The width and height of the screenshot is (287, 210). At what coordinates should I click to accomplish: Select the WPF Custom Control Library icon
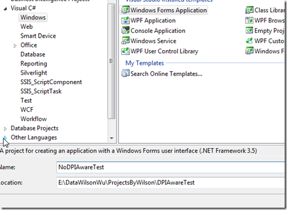(249, 40)
